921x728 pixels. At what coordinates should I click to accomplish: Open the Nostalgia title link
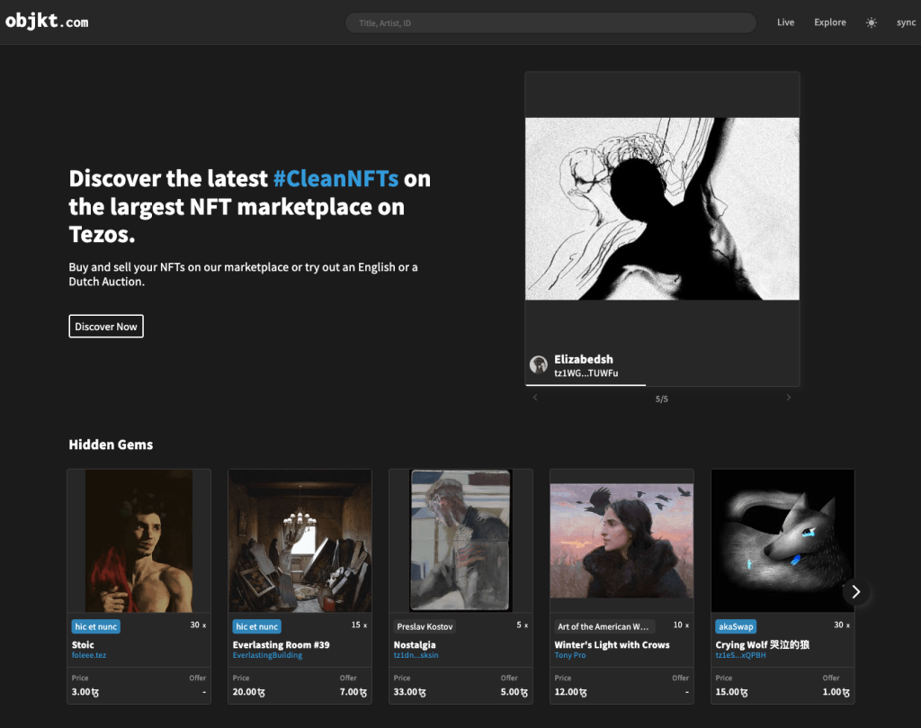(x=415, y=644)
